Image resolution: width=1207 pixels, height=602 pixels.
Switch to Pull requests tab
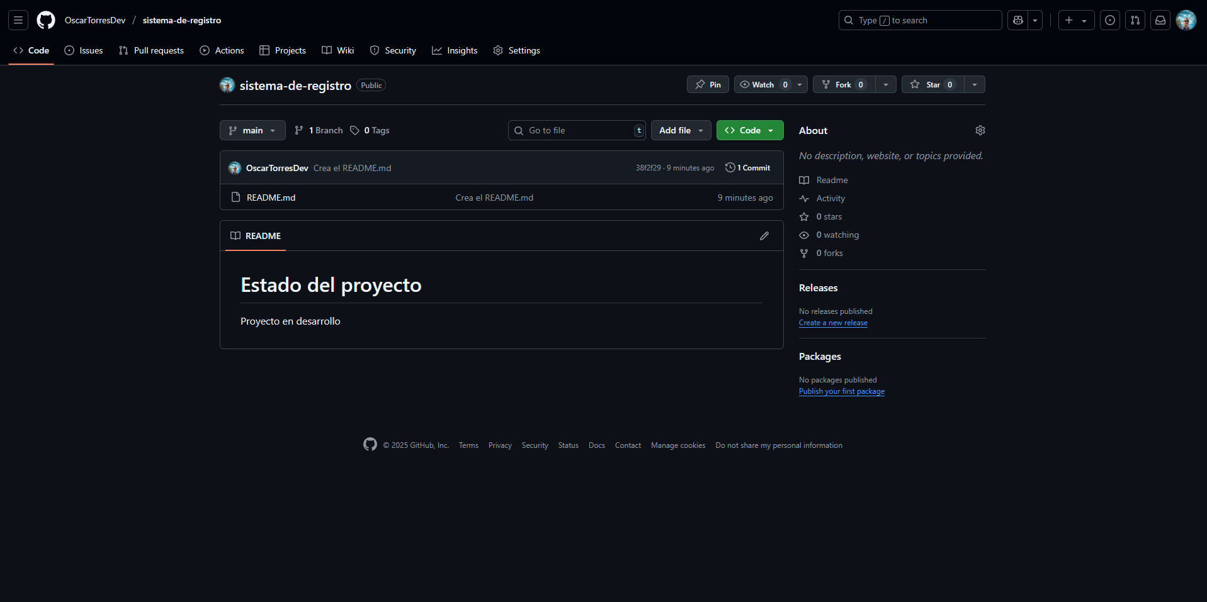(151, 50)
